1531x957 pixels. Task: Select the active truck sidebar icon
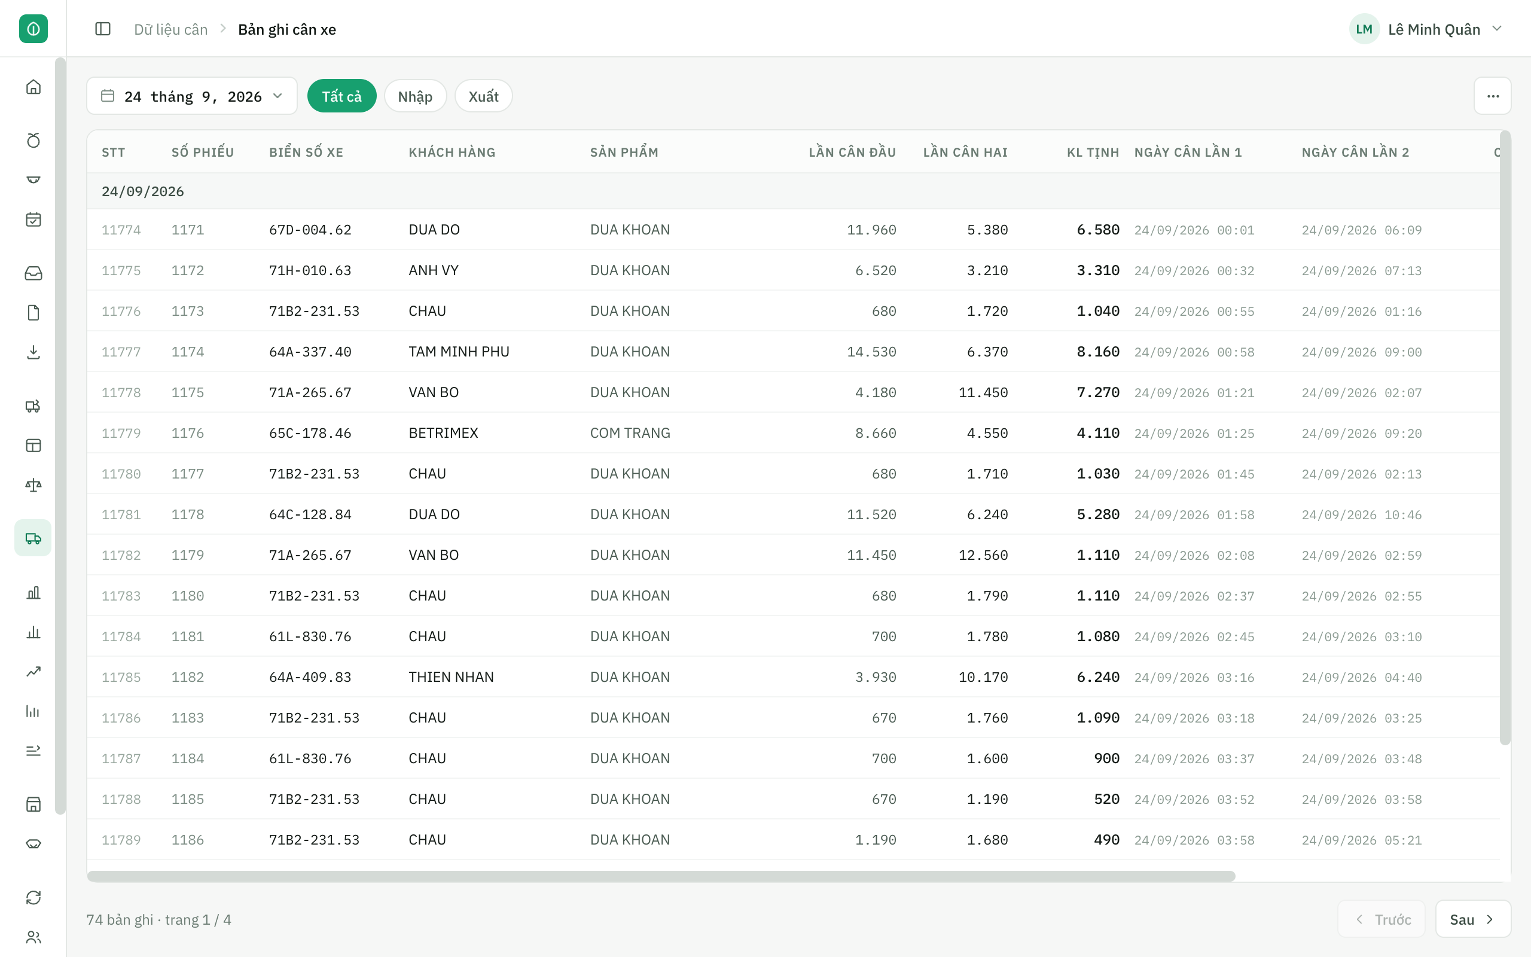click(33, 538)
